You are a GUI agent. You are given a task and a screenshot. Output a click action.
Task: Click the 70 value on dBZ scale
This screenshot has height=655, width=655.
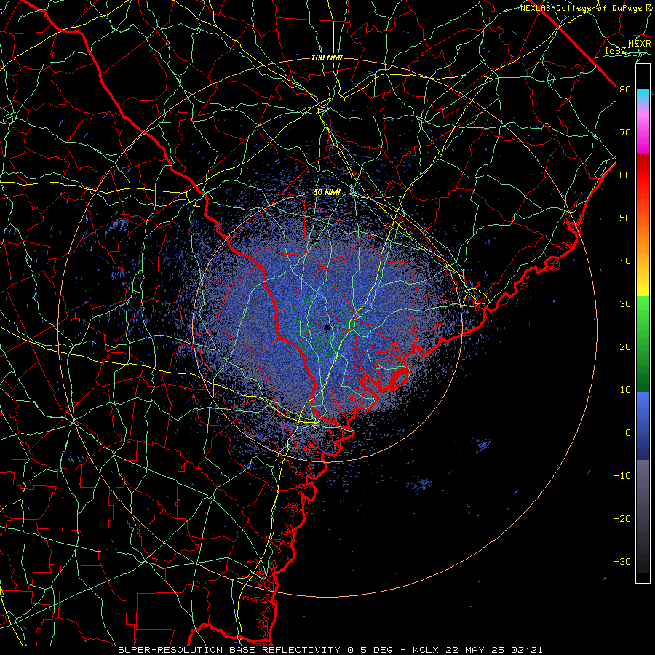tap(625, 132)
